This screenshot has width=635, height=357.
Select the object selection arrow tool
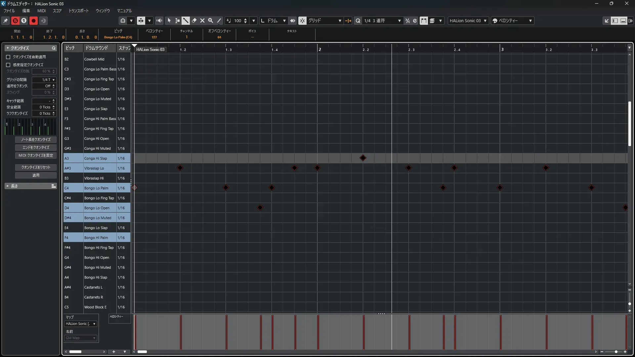pyautogui.click(x=169, y=20)
